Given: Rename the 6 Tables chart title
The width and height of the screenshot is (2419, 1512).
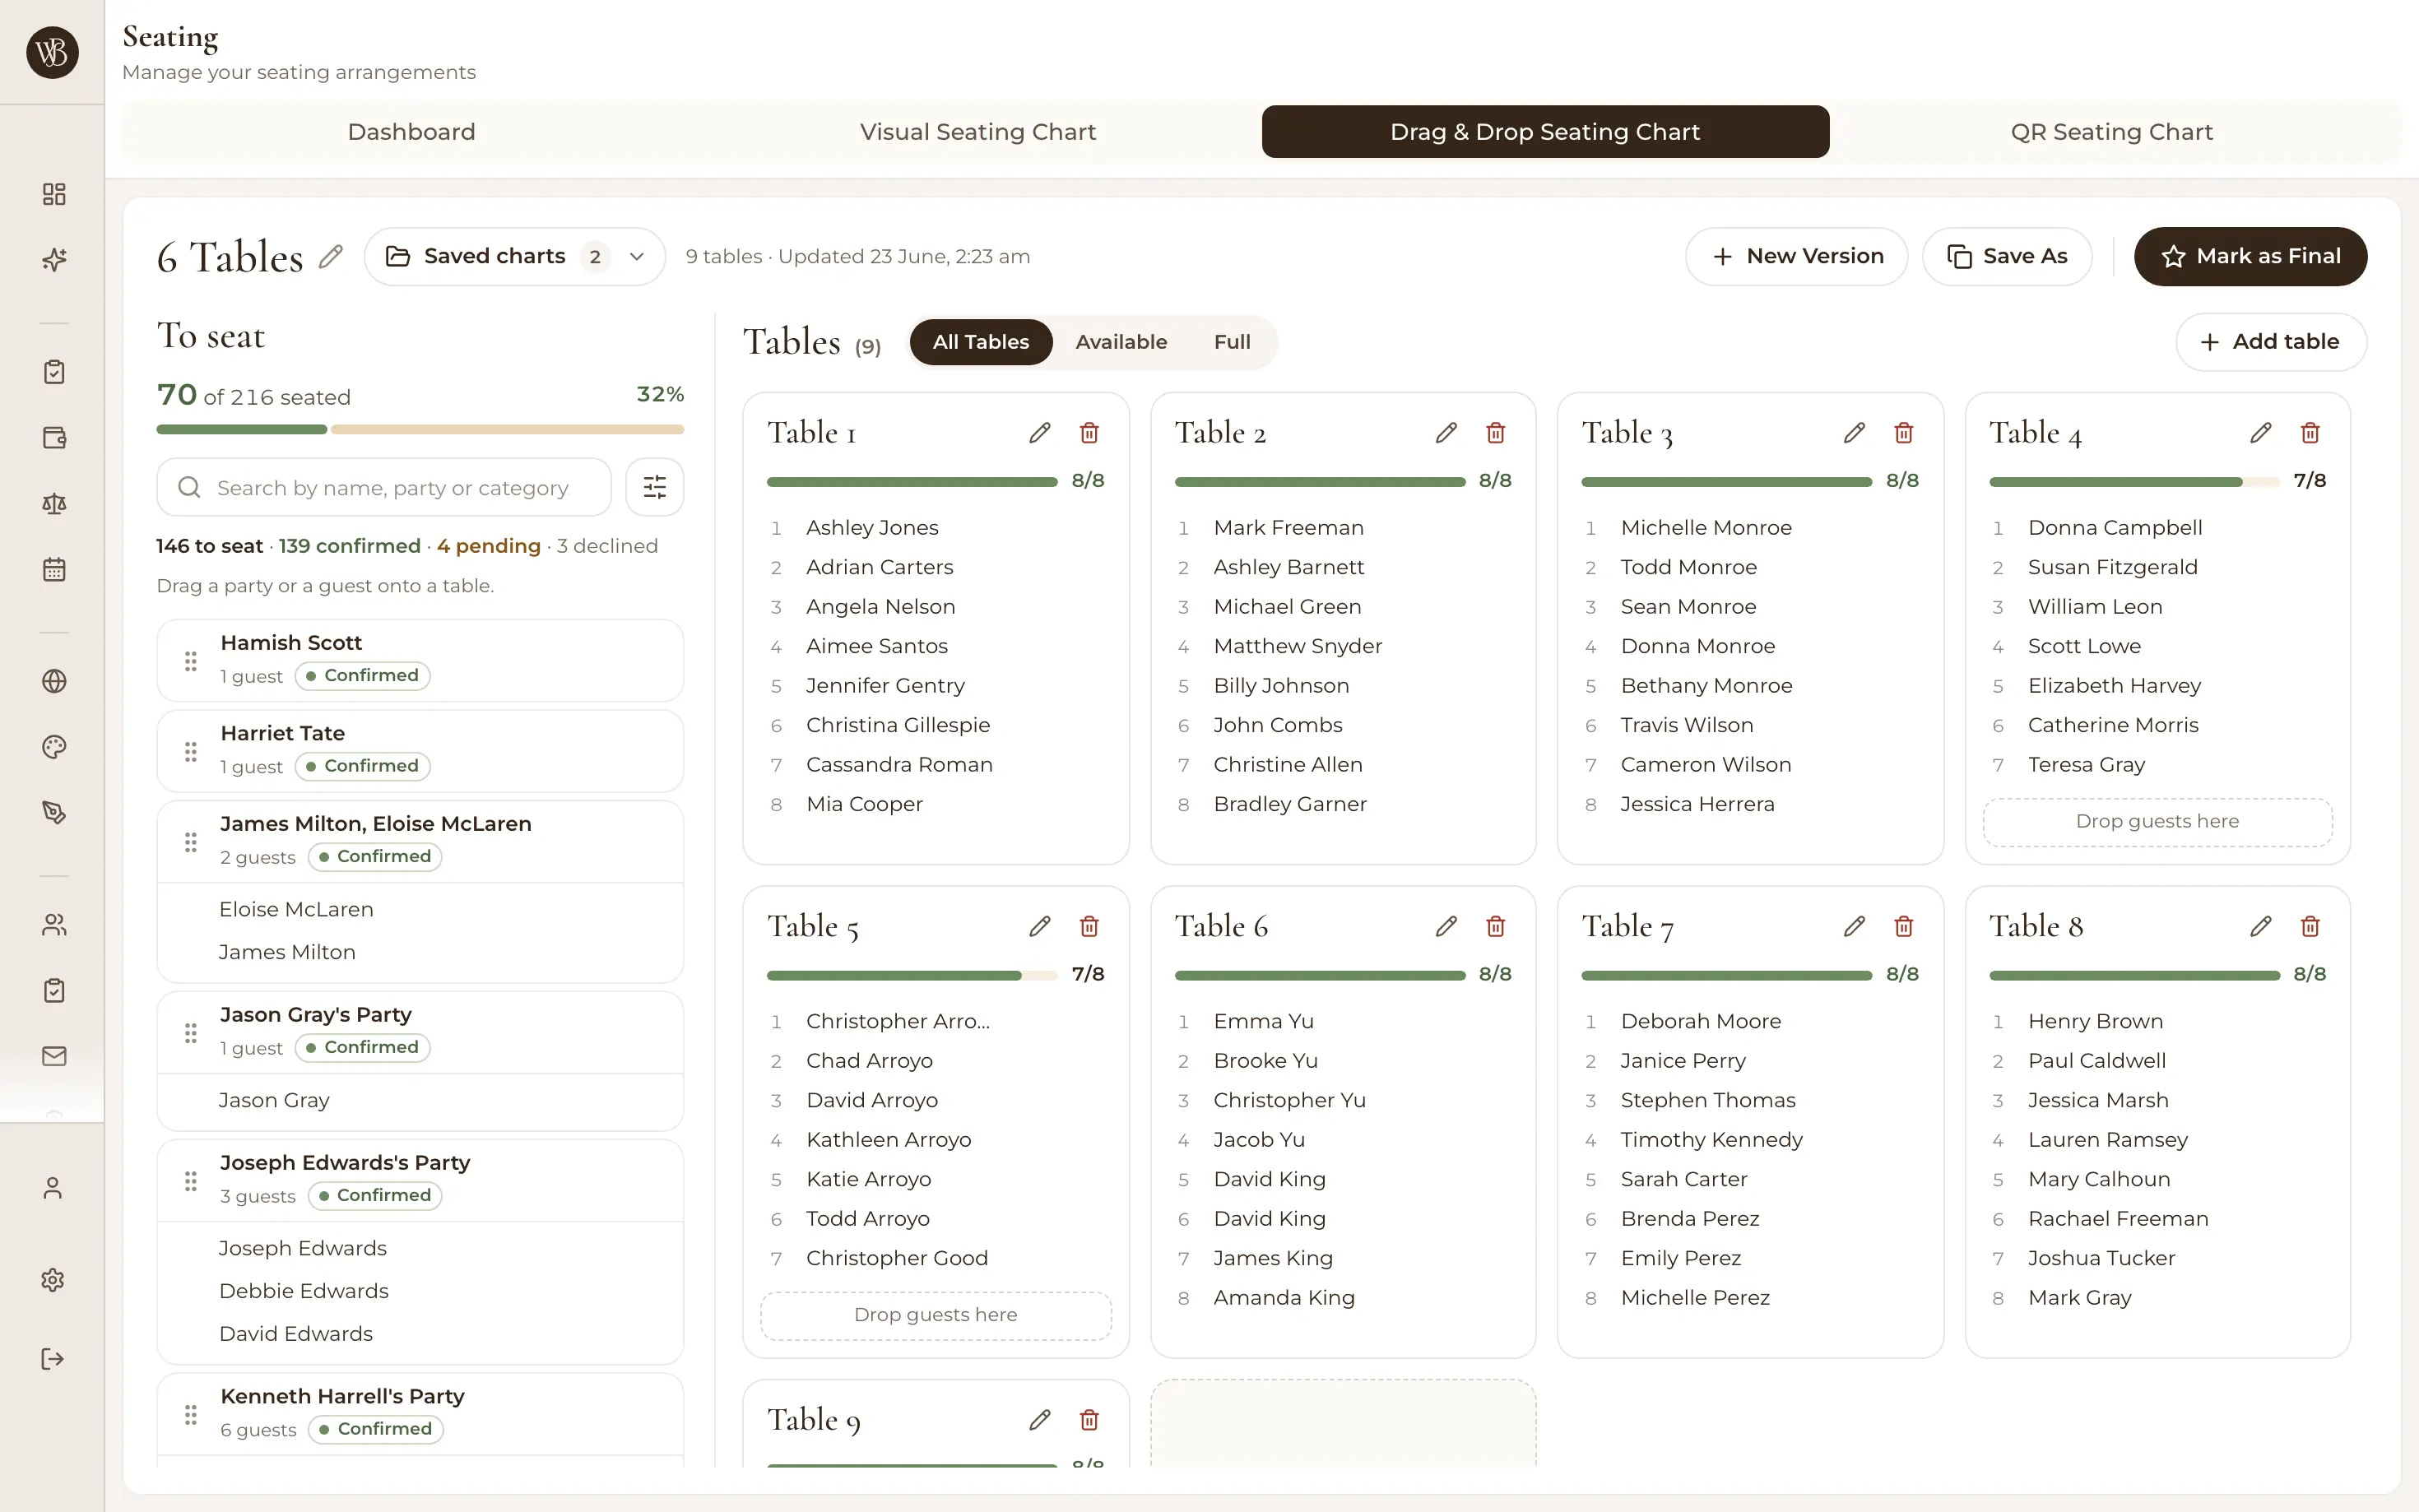Looking at the screenshot, I should [x=331, y=257].
